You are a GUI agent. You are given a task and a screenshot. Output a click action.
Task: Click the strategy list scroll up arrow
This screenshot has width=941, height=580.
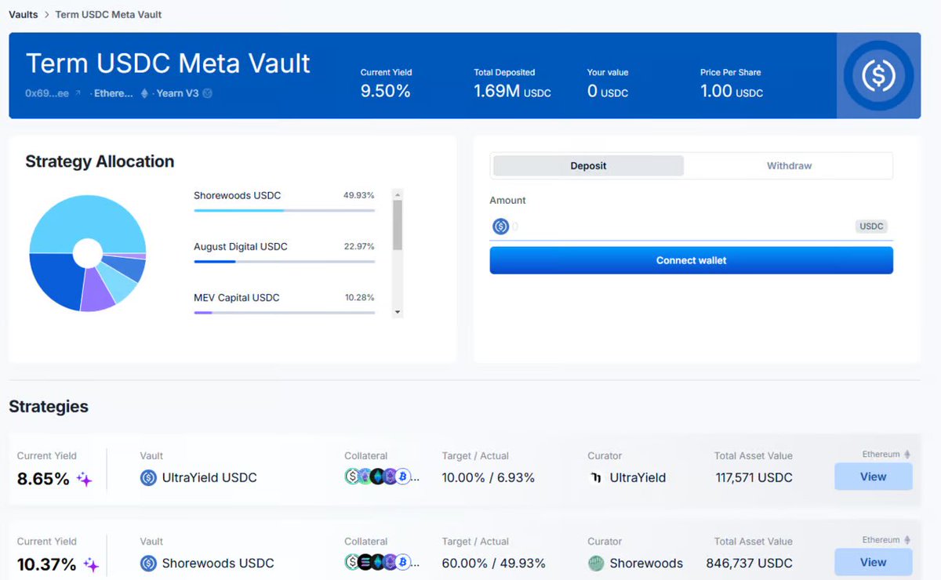pos(398,194)
